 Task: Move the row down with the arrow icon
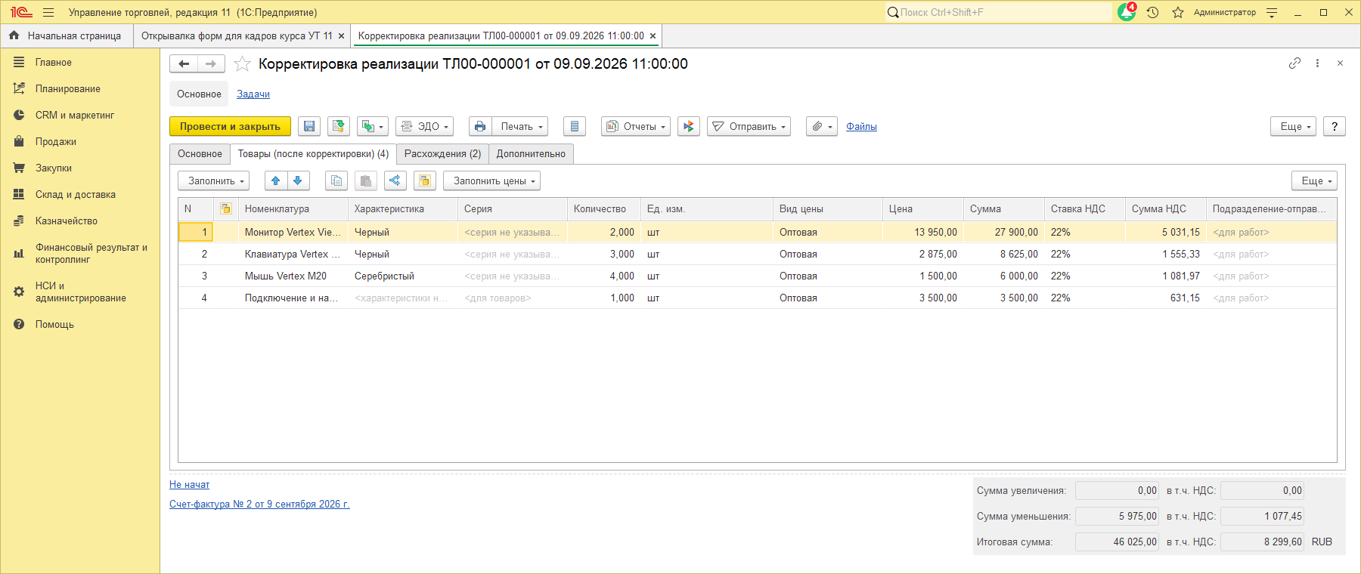[298, 181]
